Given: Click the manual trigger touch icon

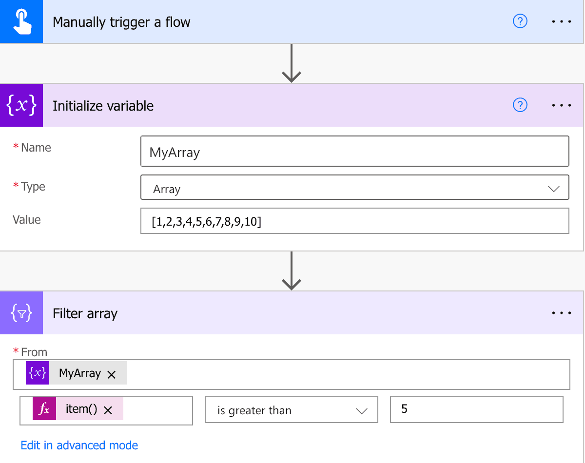Looking at the screenshot, I should coord(21,21).
